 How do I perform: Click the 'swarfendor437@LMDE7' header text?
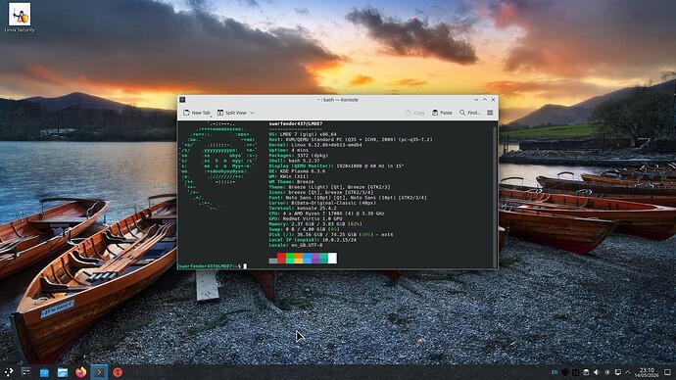296,123
